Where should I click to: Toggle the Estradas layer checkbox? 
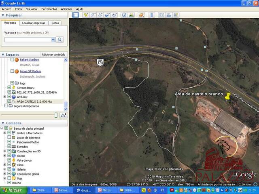[9, 146]
